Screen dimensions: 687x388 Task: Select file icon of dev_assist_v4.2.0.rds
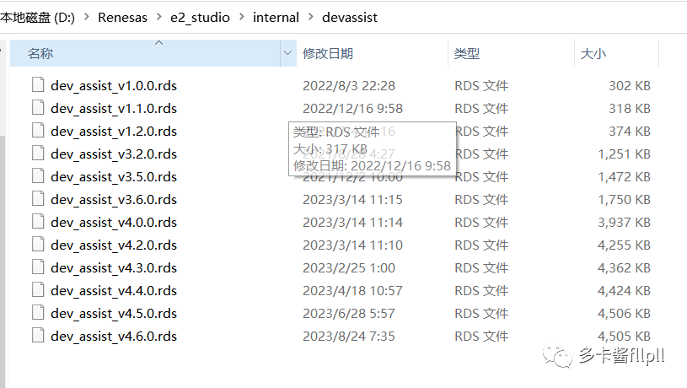click(38, 244)
